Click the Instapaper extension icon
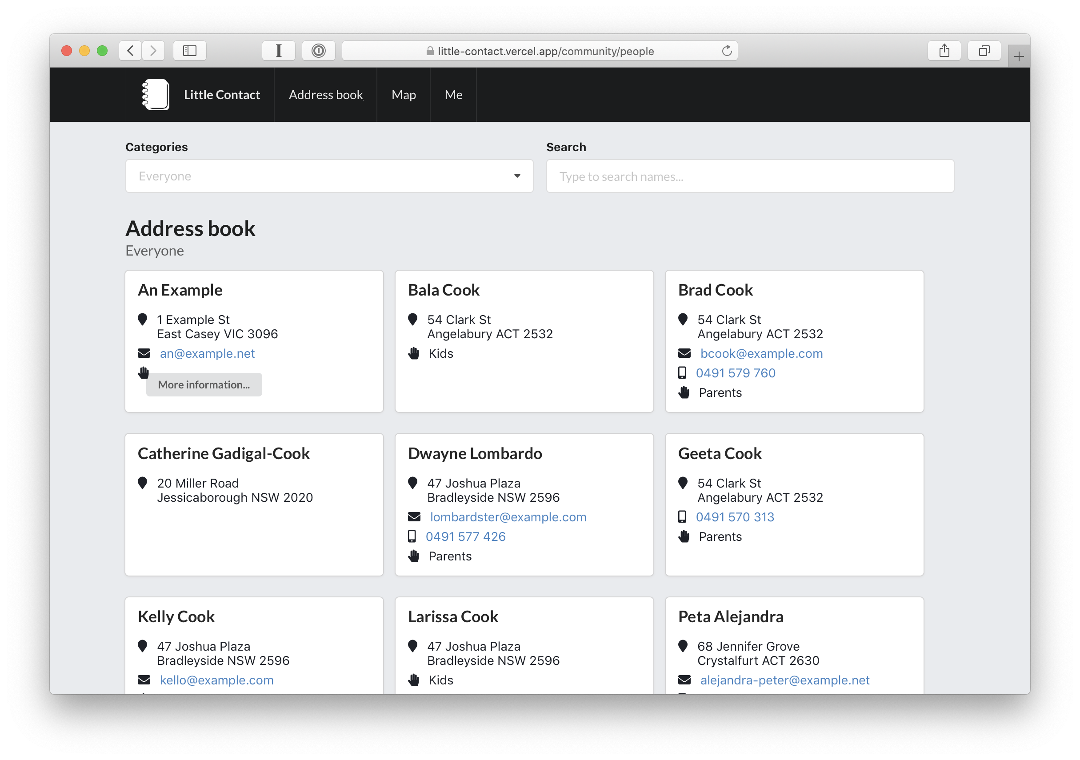1080x760 pixels. [x=279, y=51]
